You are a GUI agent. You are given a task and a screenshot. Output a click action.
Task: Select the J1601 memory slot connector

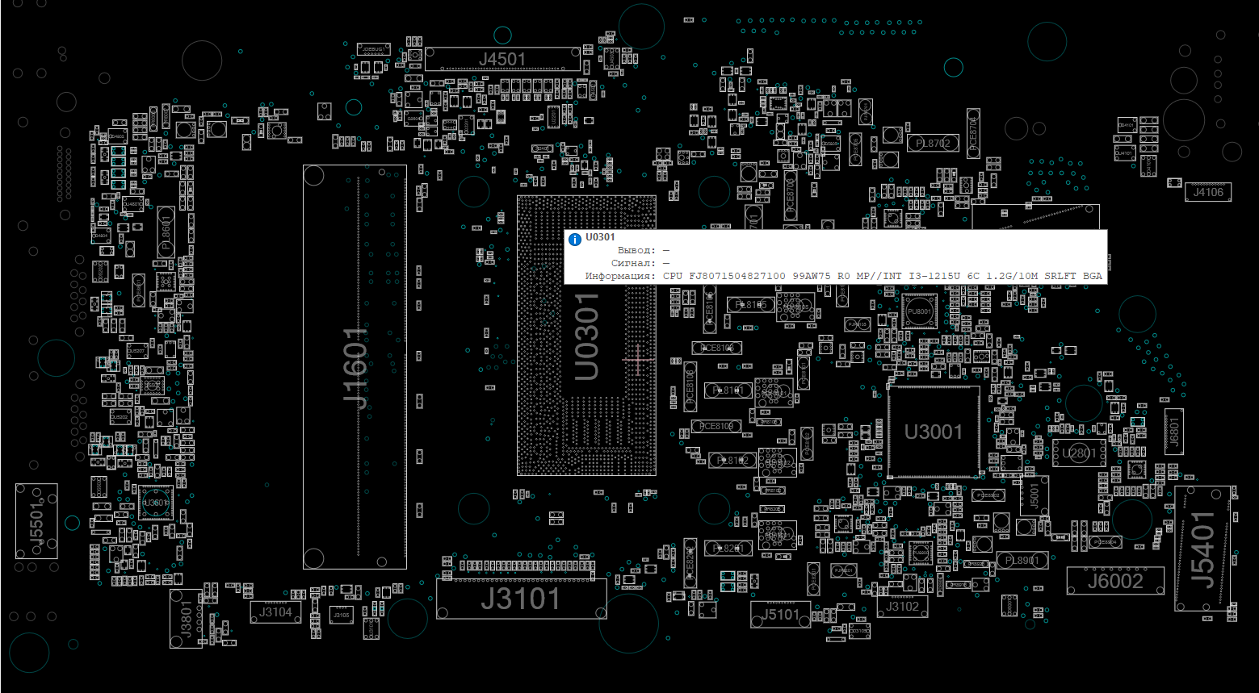pos(355,367)
